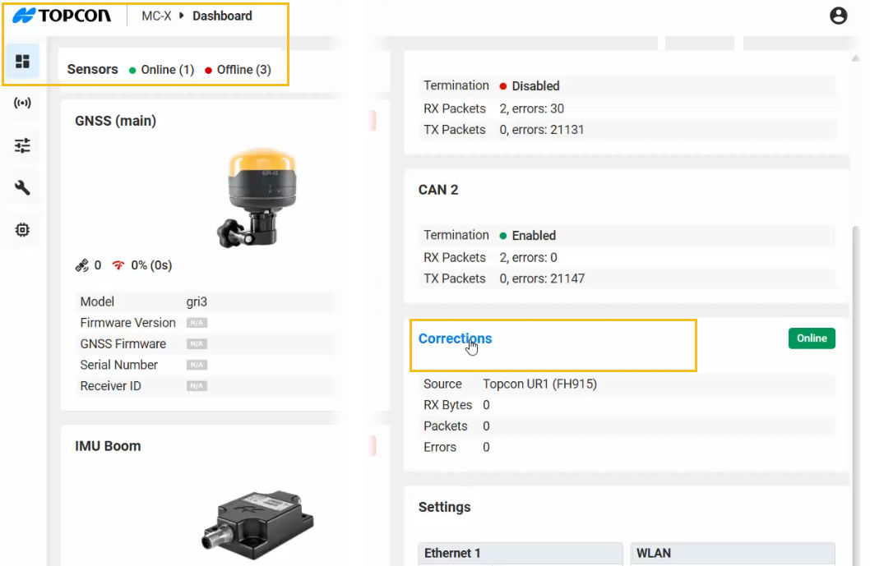Open the firmware chip icon in the sidebar
Image resolution: width=870 pixels, height=566 pixels.
pyautogui.click(x=21, y=230)
